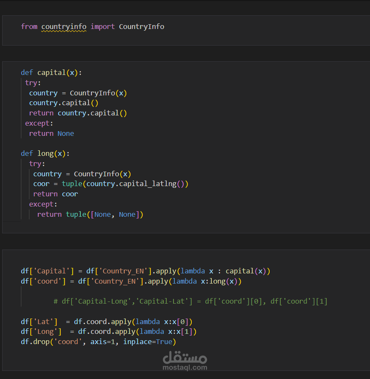This screenshot has height=379, width=370.
Task: Click 'except:' in the long function
Action: [43, 204]
